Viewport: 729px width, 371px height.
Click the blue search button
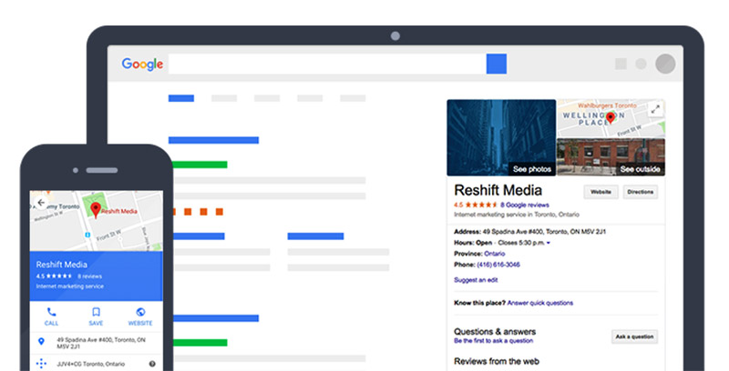click(497, 64)
